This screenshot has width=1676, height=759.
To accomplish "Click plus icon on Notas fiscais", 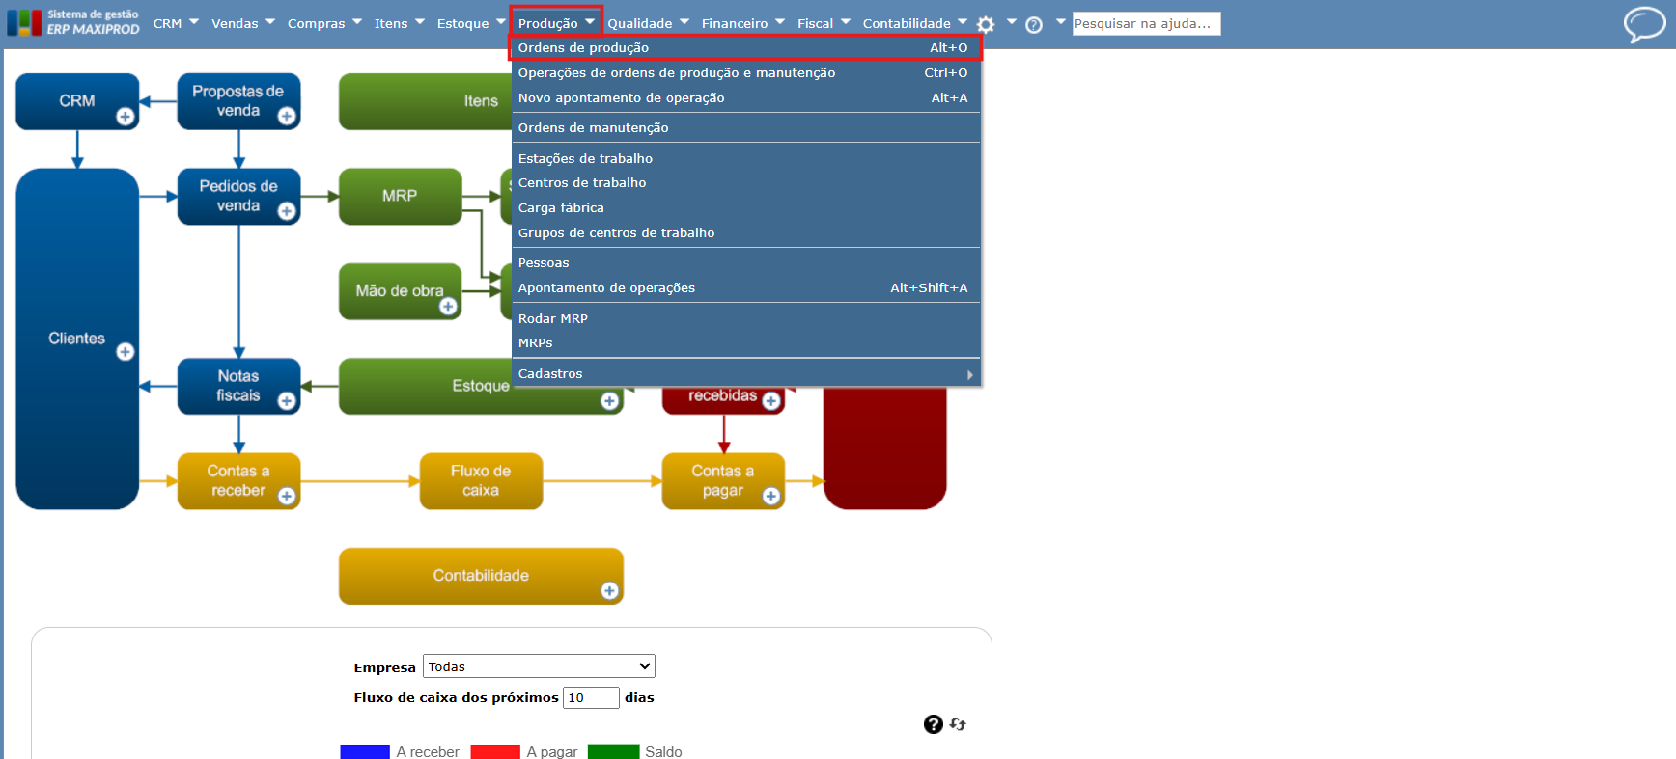I will pyautogui.click(x=287, y=401).
